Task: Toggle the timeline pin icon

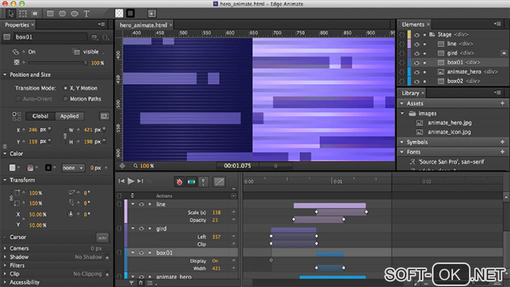Action: [x=203, y=181]
